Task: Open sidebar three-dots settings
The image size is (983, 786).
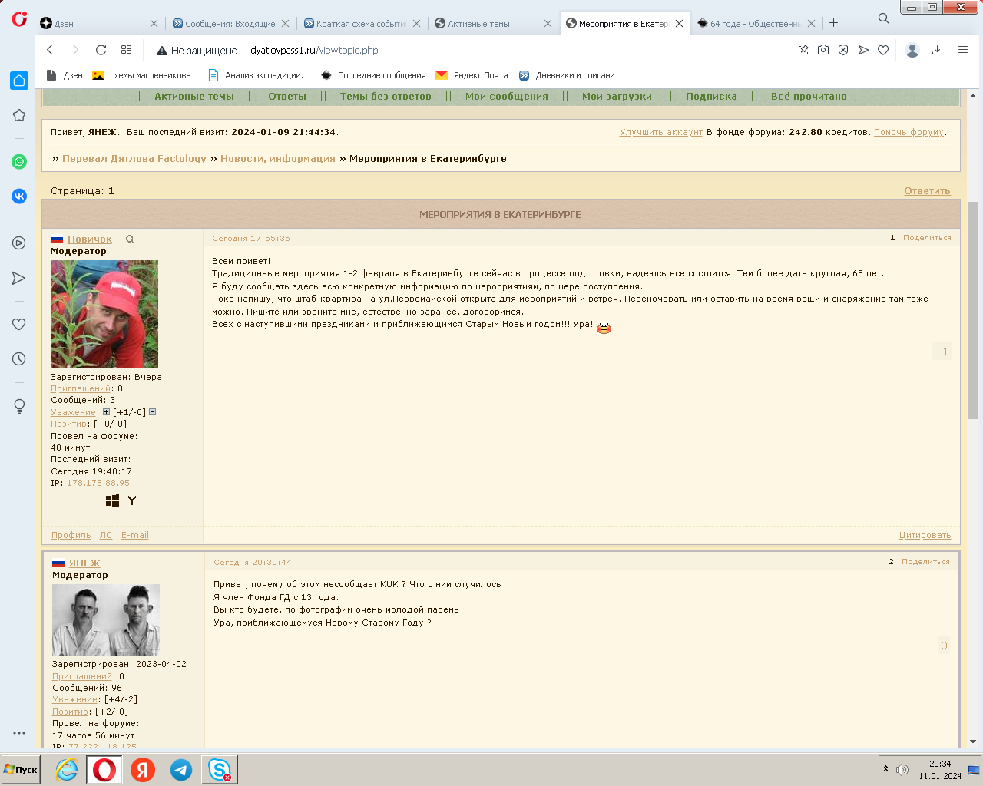Action: [x=19, y=733]
